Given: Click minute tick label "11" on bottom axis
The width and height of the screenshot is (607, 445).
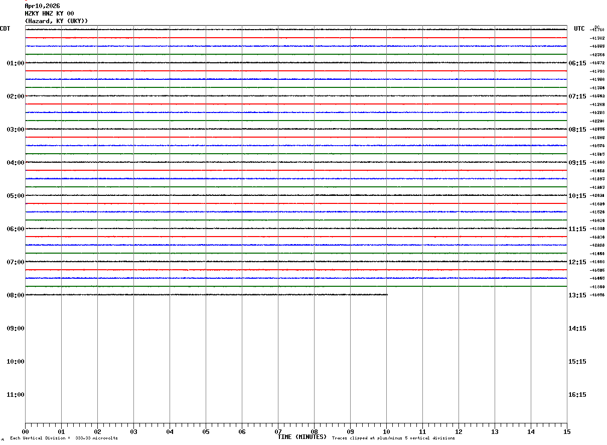Looking at the screenshot, I should point(422,432).
